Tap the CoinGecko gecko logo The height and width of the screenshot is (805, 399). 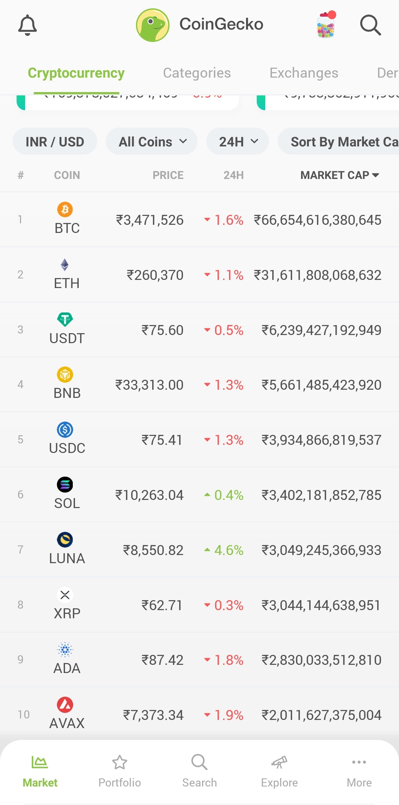tap(153, 25)
